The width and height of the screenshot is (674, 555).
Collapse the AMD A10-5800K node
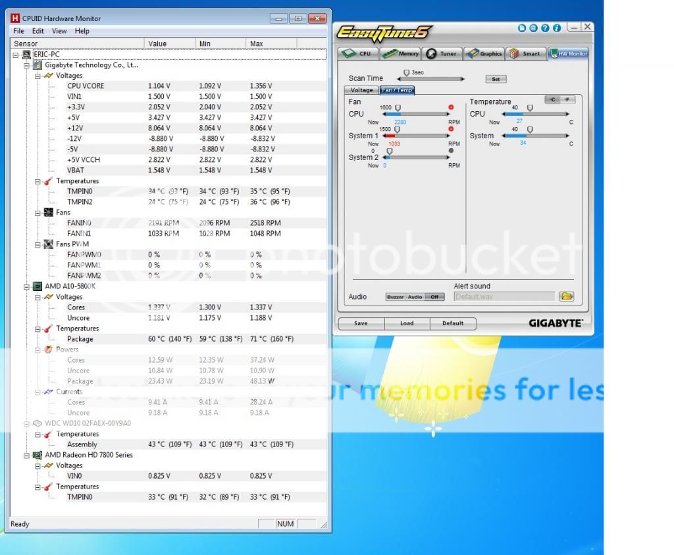click(26, 287)
